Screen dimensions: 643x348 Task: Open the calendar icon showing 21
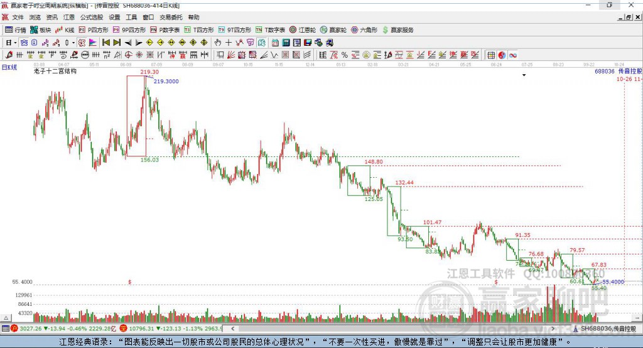click(x=275, y=43)
